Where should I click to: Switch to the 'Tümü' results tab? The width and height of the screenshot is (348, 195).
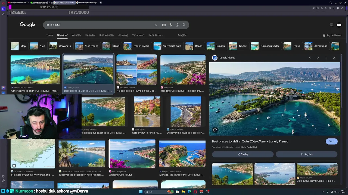pos(49,35)
